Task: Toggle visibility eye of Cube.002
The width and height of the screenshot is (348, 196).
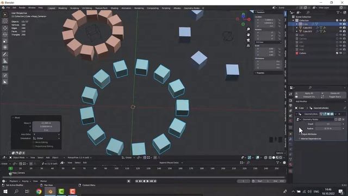Action: 340,28
